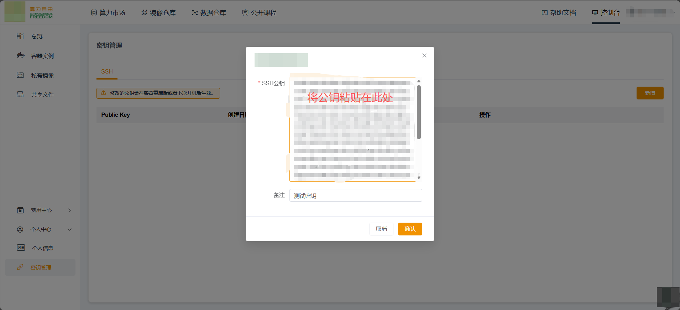Click the warning icon in notice banner

coord(104,93)
